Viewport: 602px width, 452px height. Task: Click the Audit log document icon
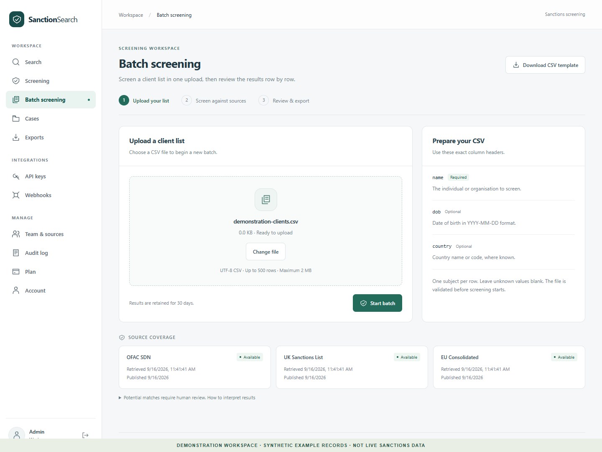click(16, 253)
